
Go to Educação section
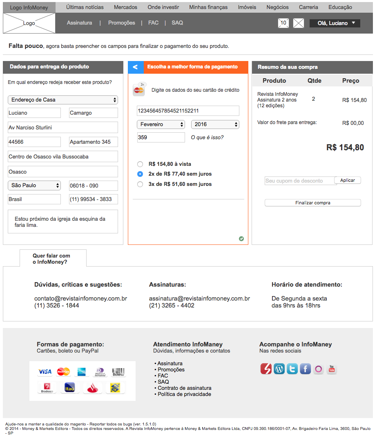pos(340,7)
